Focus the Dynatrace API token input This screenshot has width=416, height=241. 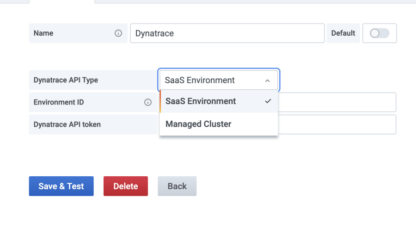(x=336, y=124)
